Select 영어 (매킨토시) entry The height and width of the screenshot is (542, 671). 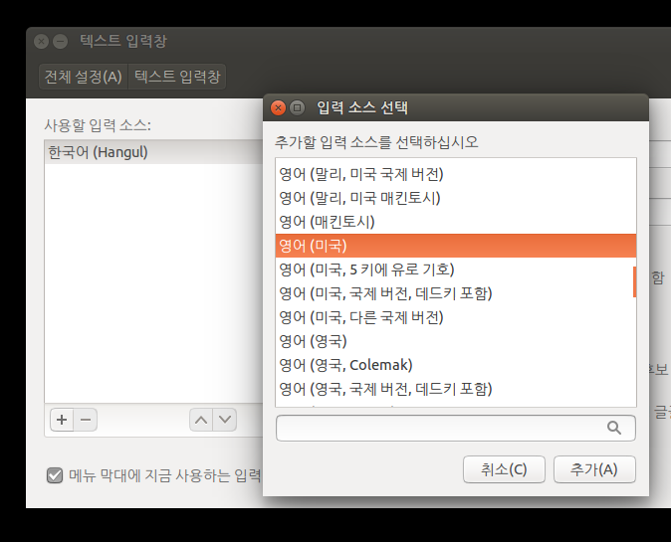pos(456,222)
